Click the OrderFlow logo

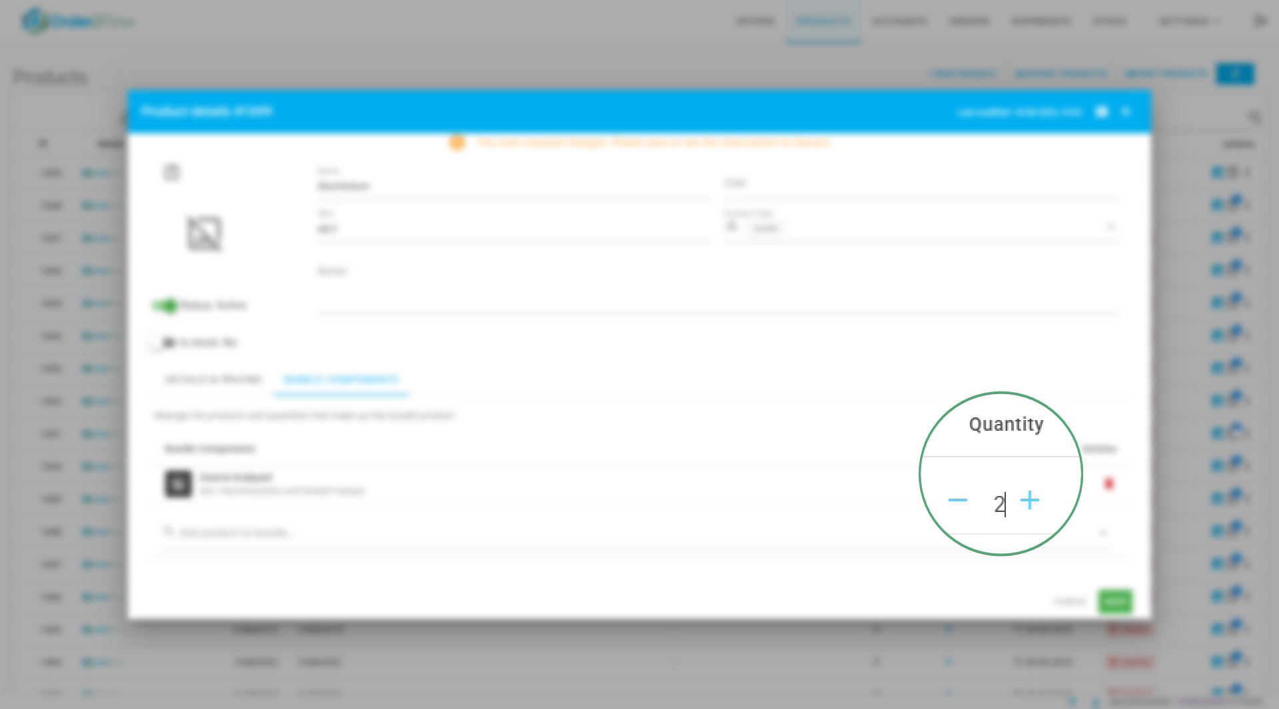[77, 21]
